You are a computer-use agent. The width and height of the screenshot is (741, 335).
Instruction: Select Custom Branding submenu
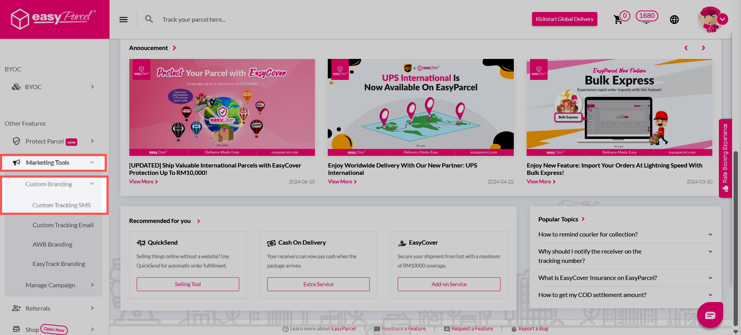(x=49, y=184)
